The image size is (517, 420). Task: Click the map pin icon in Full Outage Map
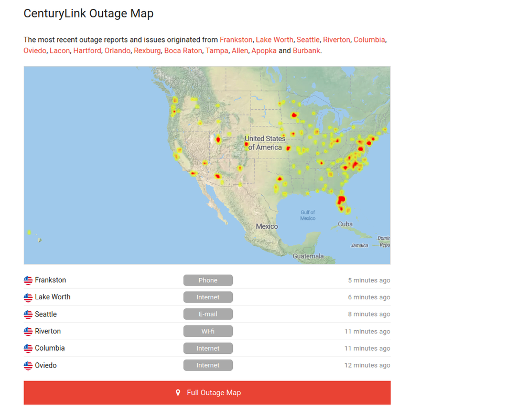178,393
